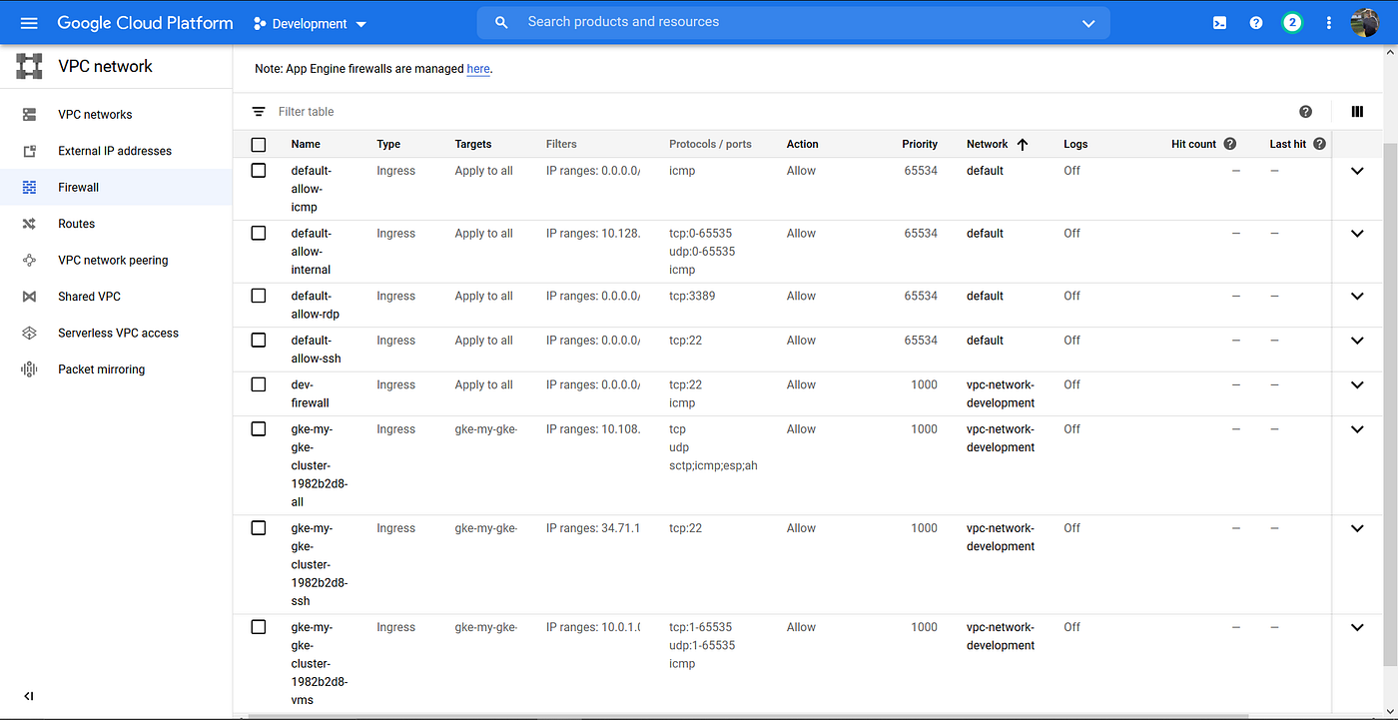Select the default-allow-ssh rule checkbox
Viewport: 1398px width, 720px height.
(x=259, y=341)
